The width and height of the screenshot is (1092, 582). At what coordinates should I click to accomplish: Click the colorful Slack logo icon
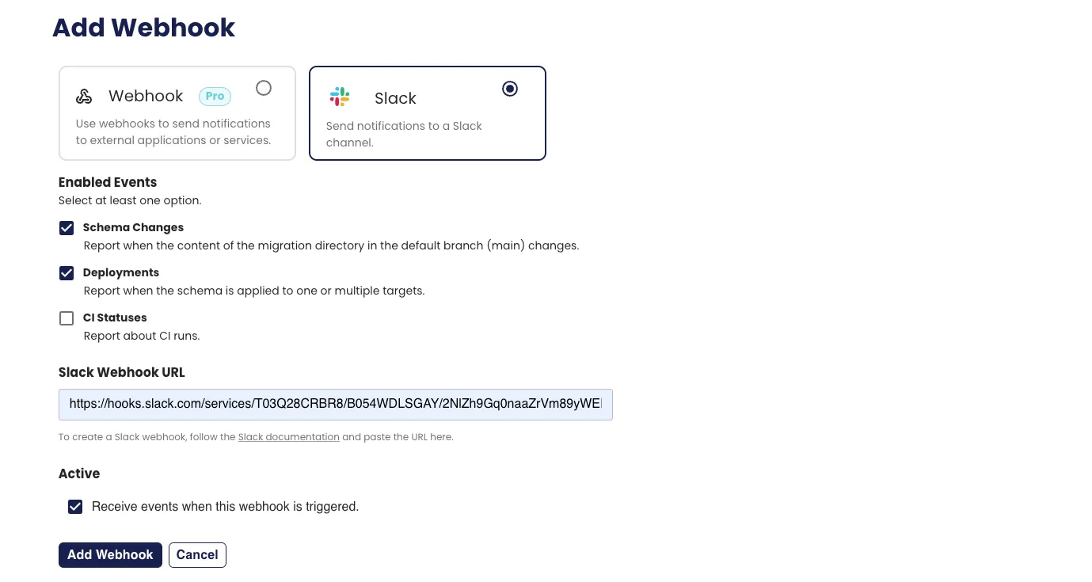tap(340, 97)
